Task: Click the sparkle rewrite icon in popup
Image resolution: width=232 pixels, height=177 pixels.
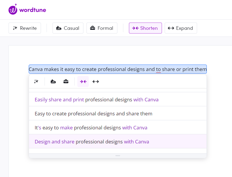Action: (36, 81)
